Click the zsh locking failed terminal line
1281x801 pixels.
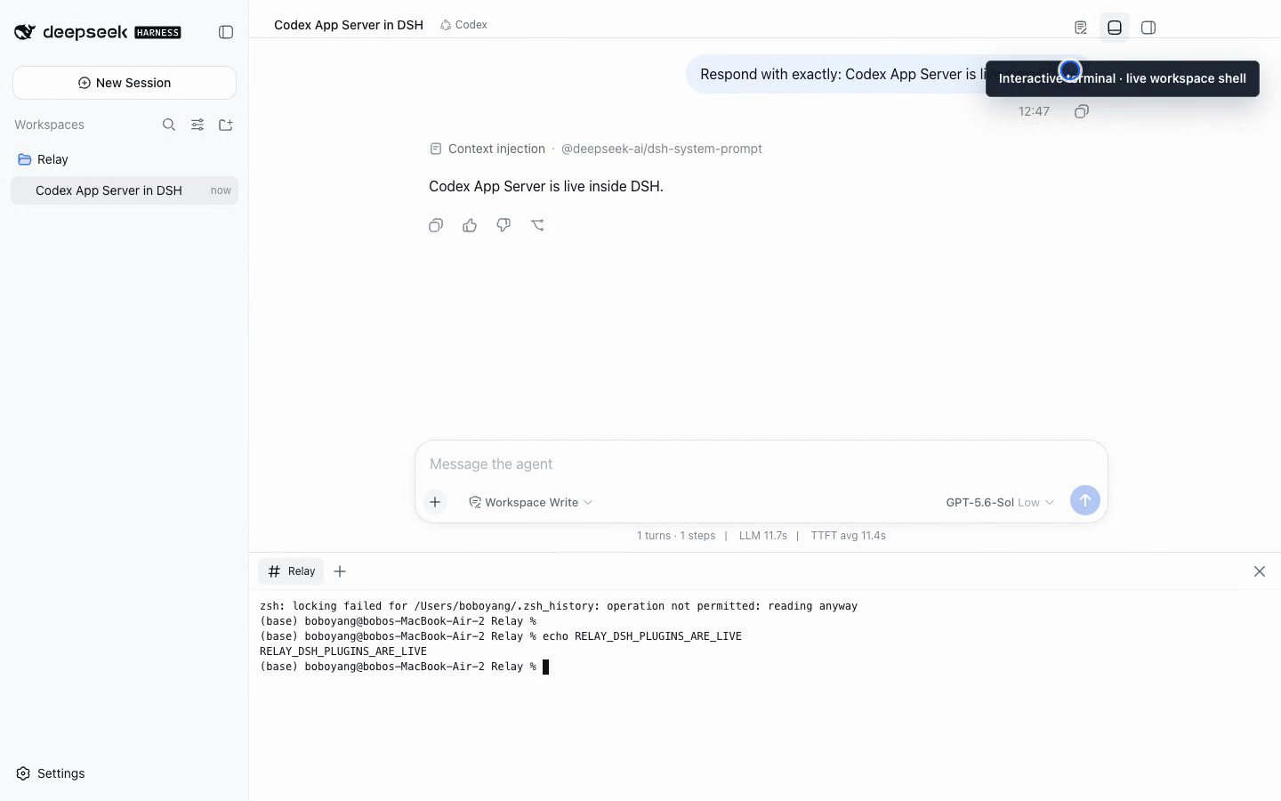pyautogui.click(x=559, y=606)
